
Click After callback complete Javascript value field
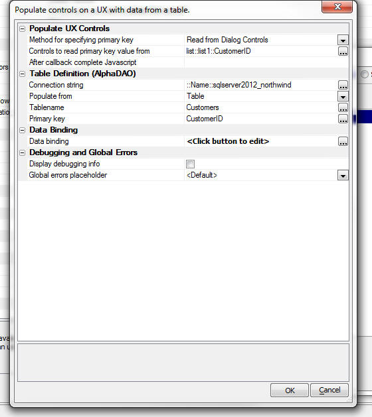tap(266, 62)
